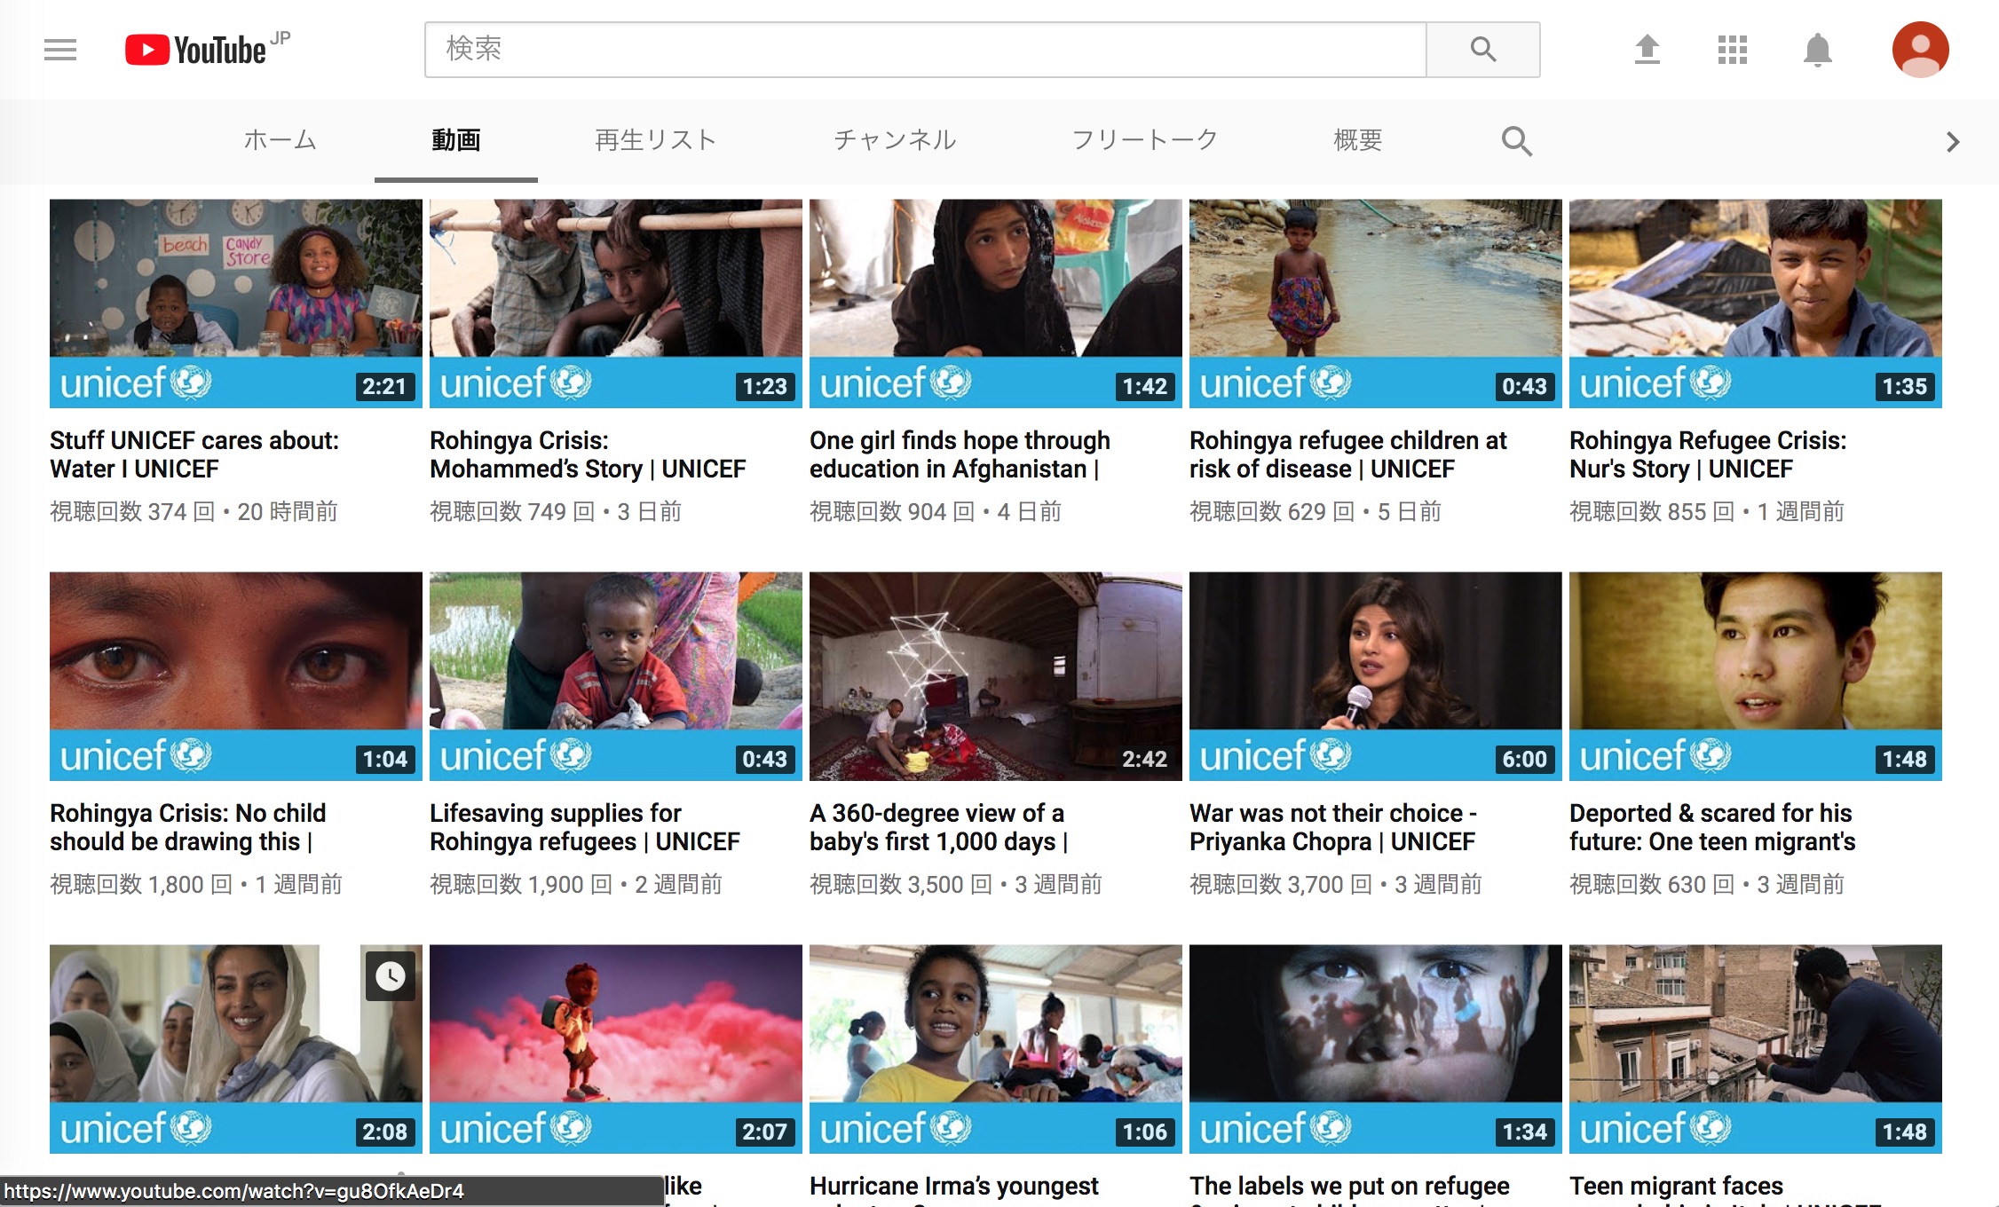Screen dimensions: 1999x1207
Task: Click '視聴回数 904 回 • 4 日前' text
Action: pos(936,512)
